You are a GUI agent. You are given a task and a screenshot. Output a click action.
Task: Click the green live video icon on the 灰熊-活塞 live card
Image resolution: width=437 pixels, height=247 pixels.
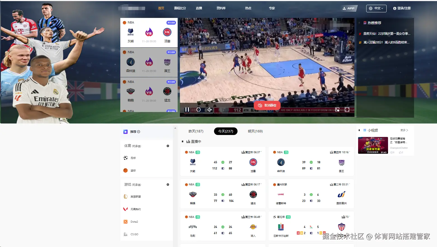pos(198,152)
